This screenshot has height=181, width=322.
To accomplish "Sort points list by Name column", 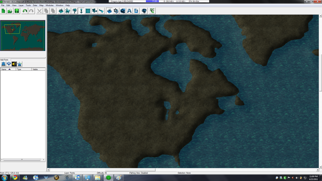I will (x=8, y=69).
